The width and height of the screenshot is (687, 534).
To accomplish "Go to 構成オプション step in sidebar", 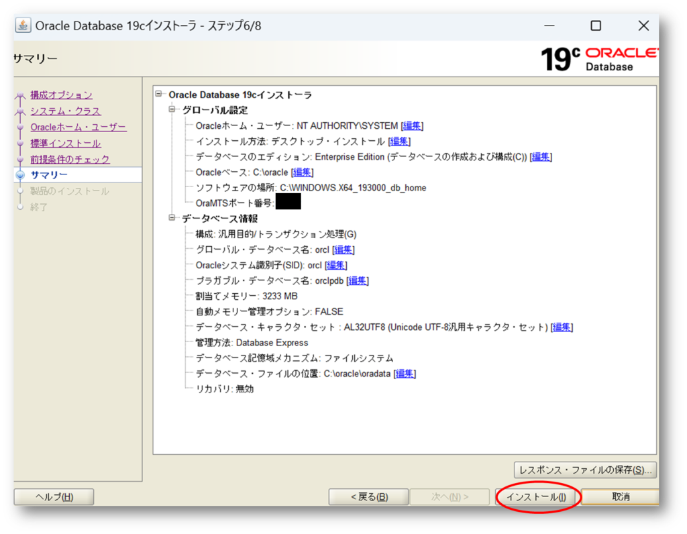I will tap(61, 95).
